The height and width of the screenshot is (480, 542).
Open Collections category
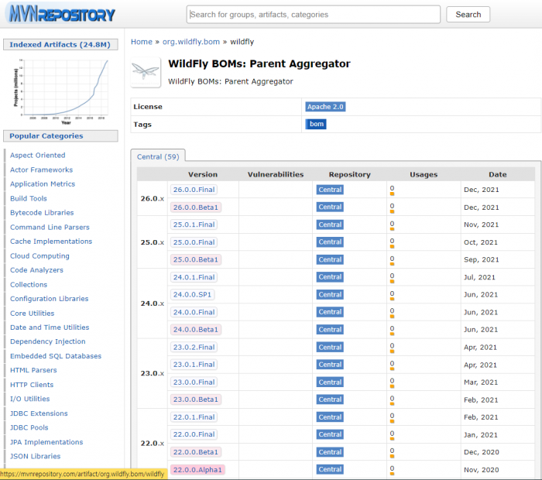pyautogui.click(x=29, y=285)
